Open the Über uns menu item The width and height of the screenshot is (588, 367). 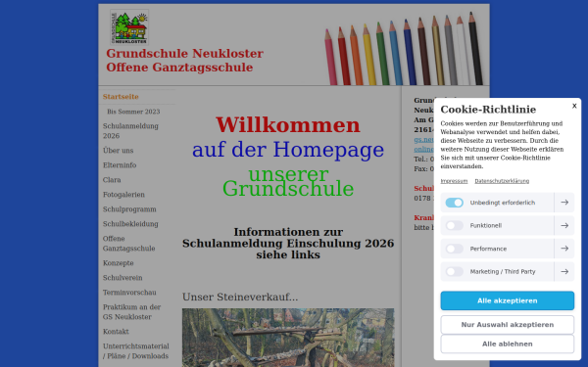[119, 151]
